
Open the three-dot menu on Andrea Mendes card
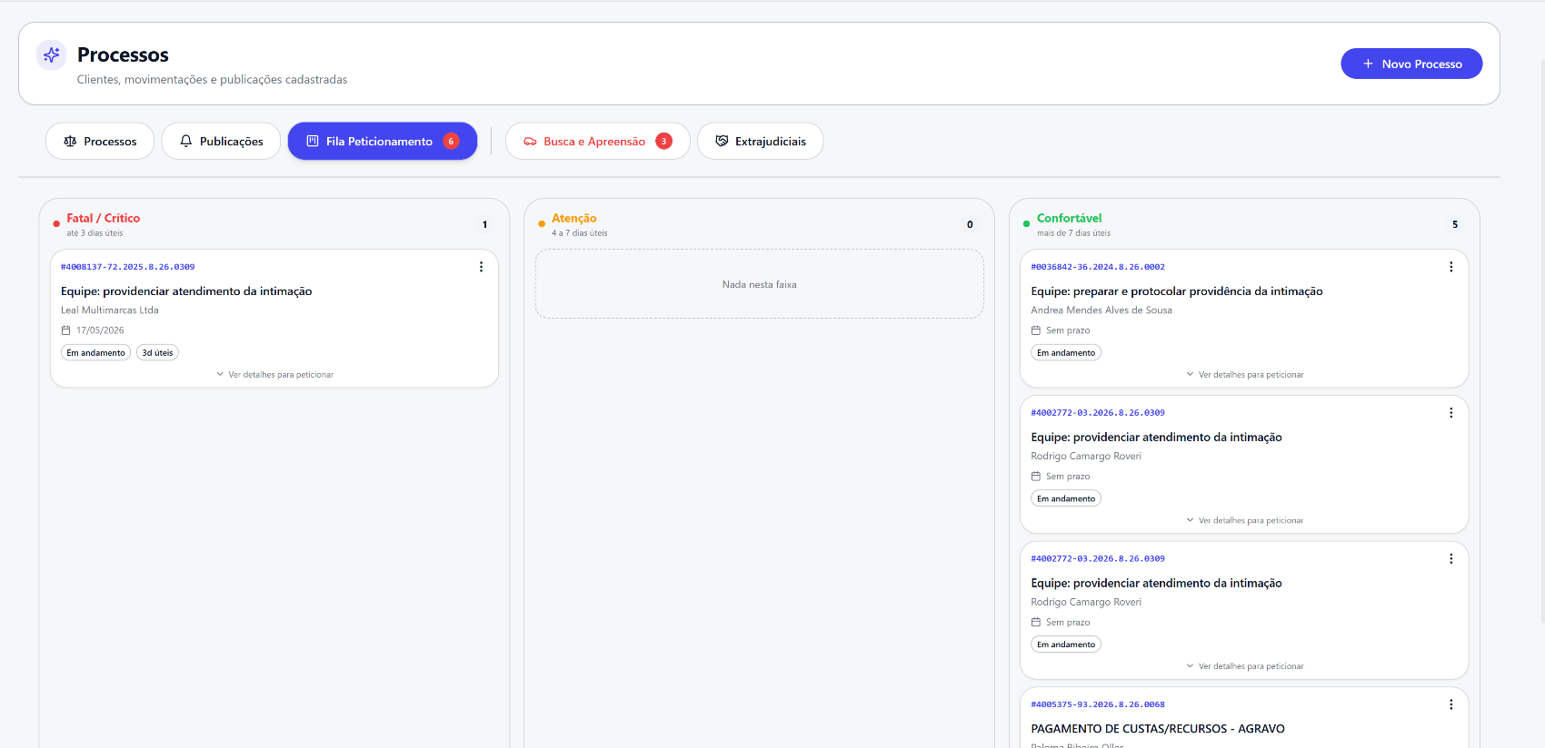tap(1450, 267)
